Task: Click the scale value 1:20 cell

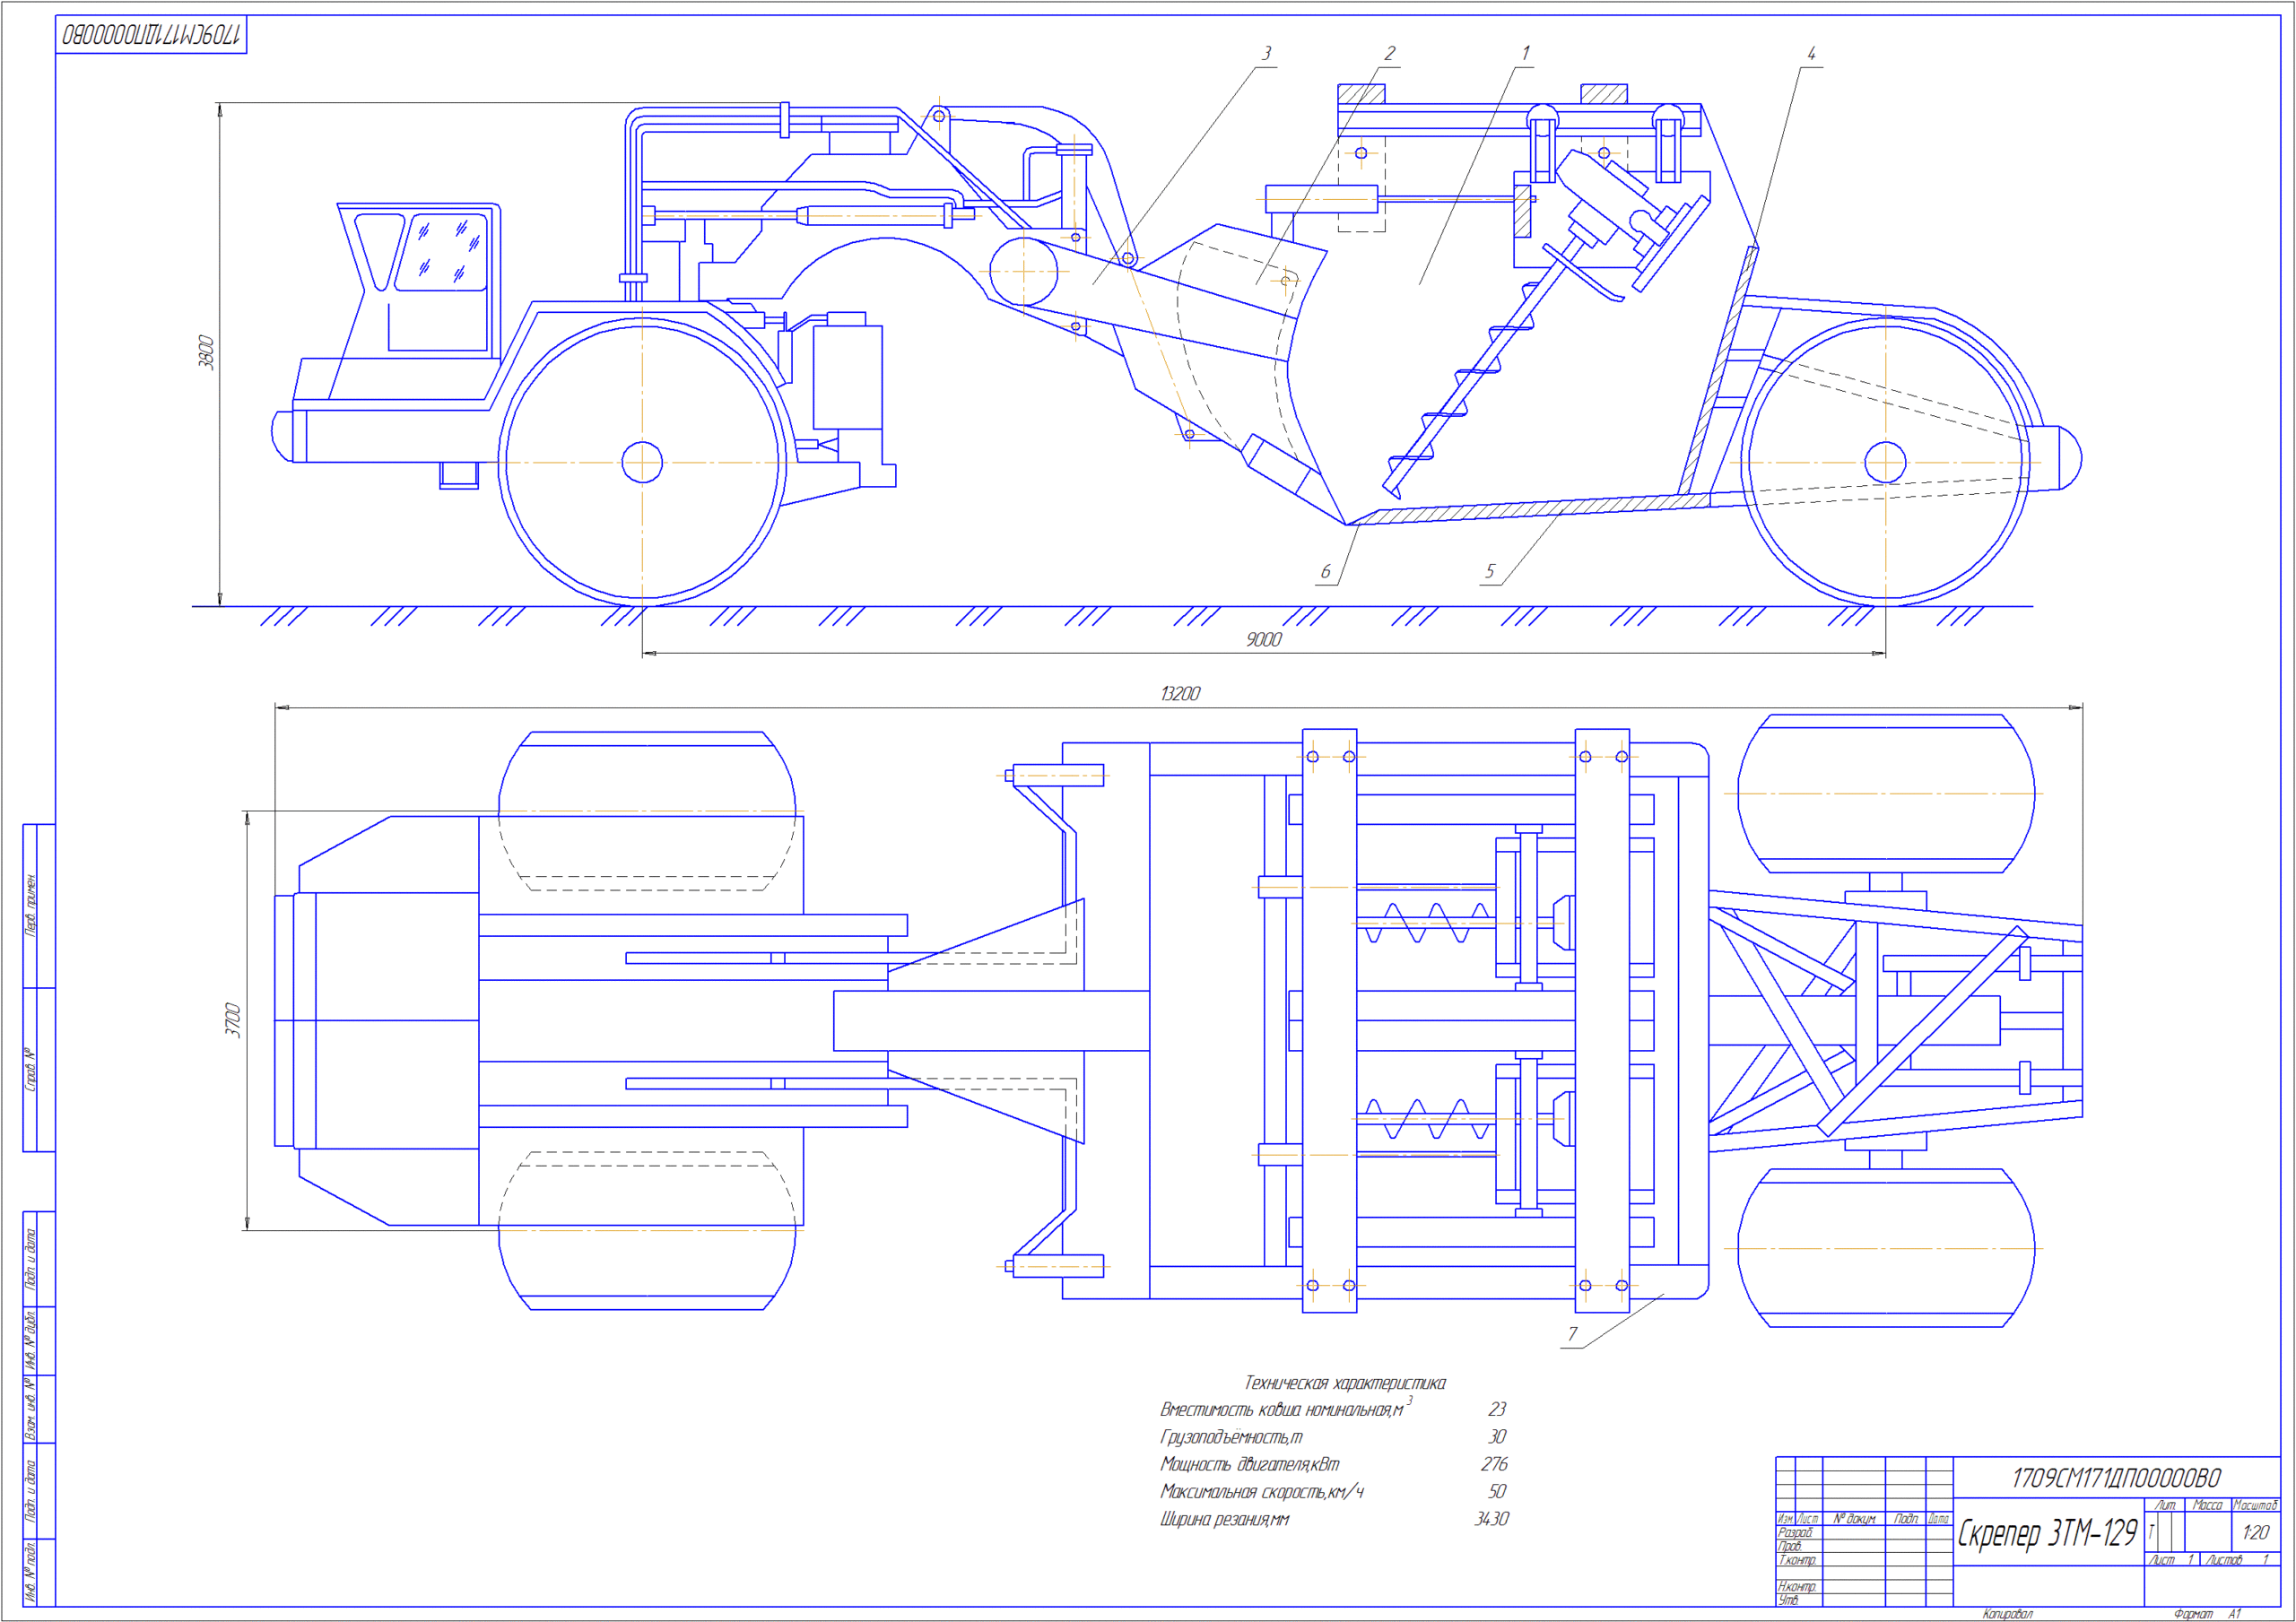Action: (2255, 1532)
